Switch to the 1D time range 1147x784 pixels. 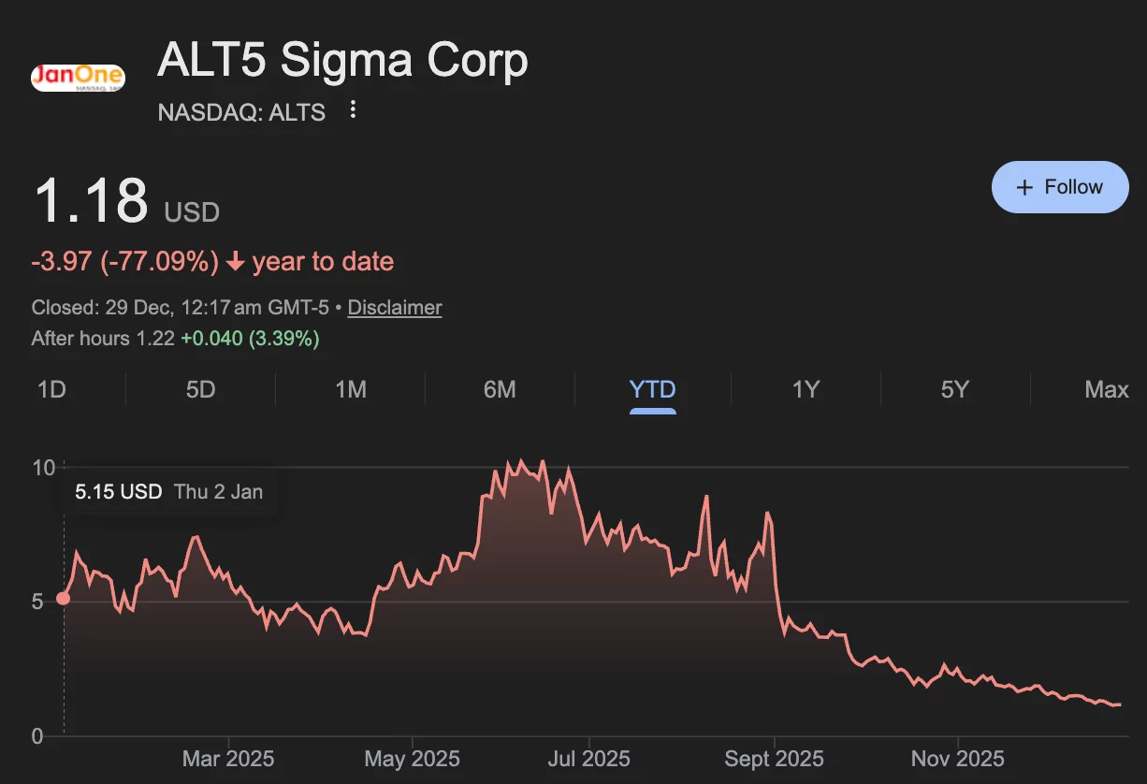[x=51, y=389]
